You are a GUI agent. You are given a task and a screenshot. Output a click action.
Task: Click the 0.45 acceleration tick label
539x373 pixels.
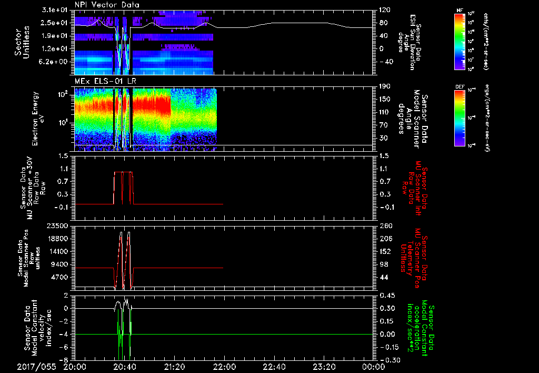(387, 296)
